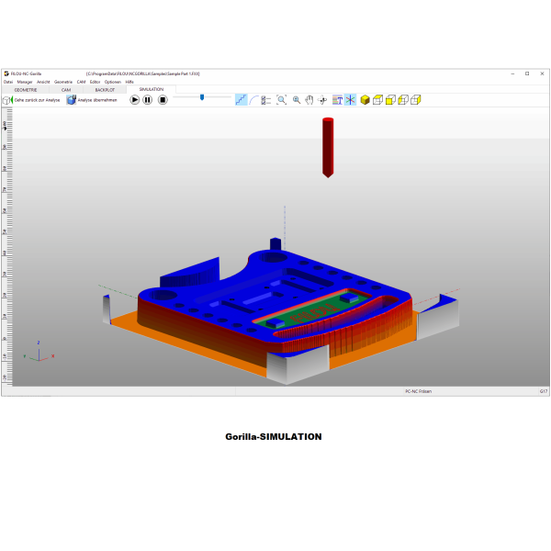Click the zoom in magnifier icon
The height and width of the screenshot is (551, 551).
296,99
